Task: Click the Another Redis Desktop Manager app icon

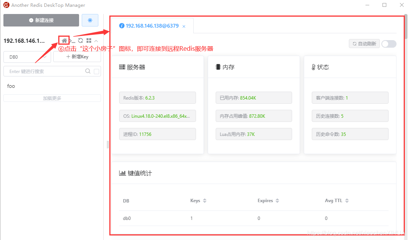Action: click(6, 5)
